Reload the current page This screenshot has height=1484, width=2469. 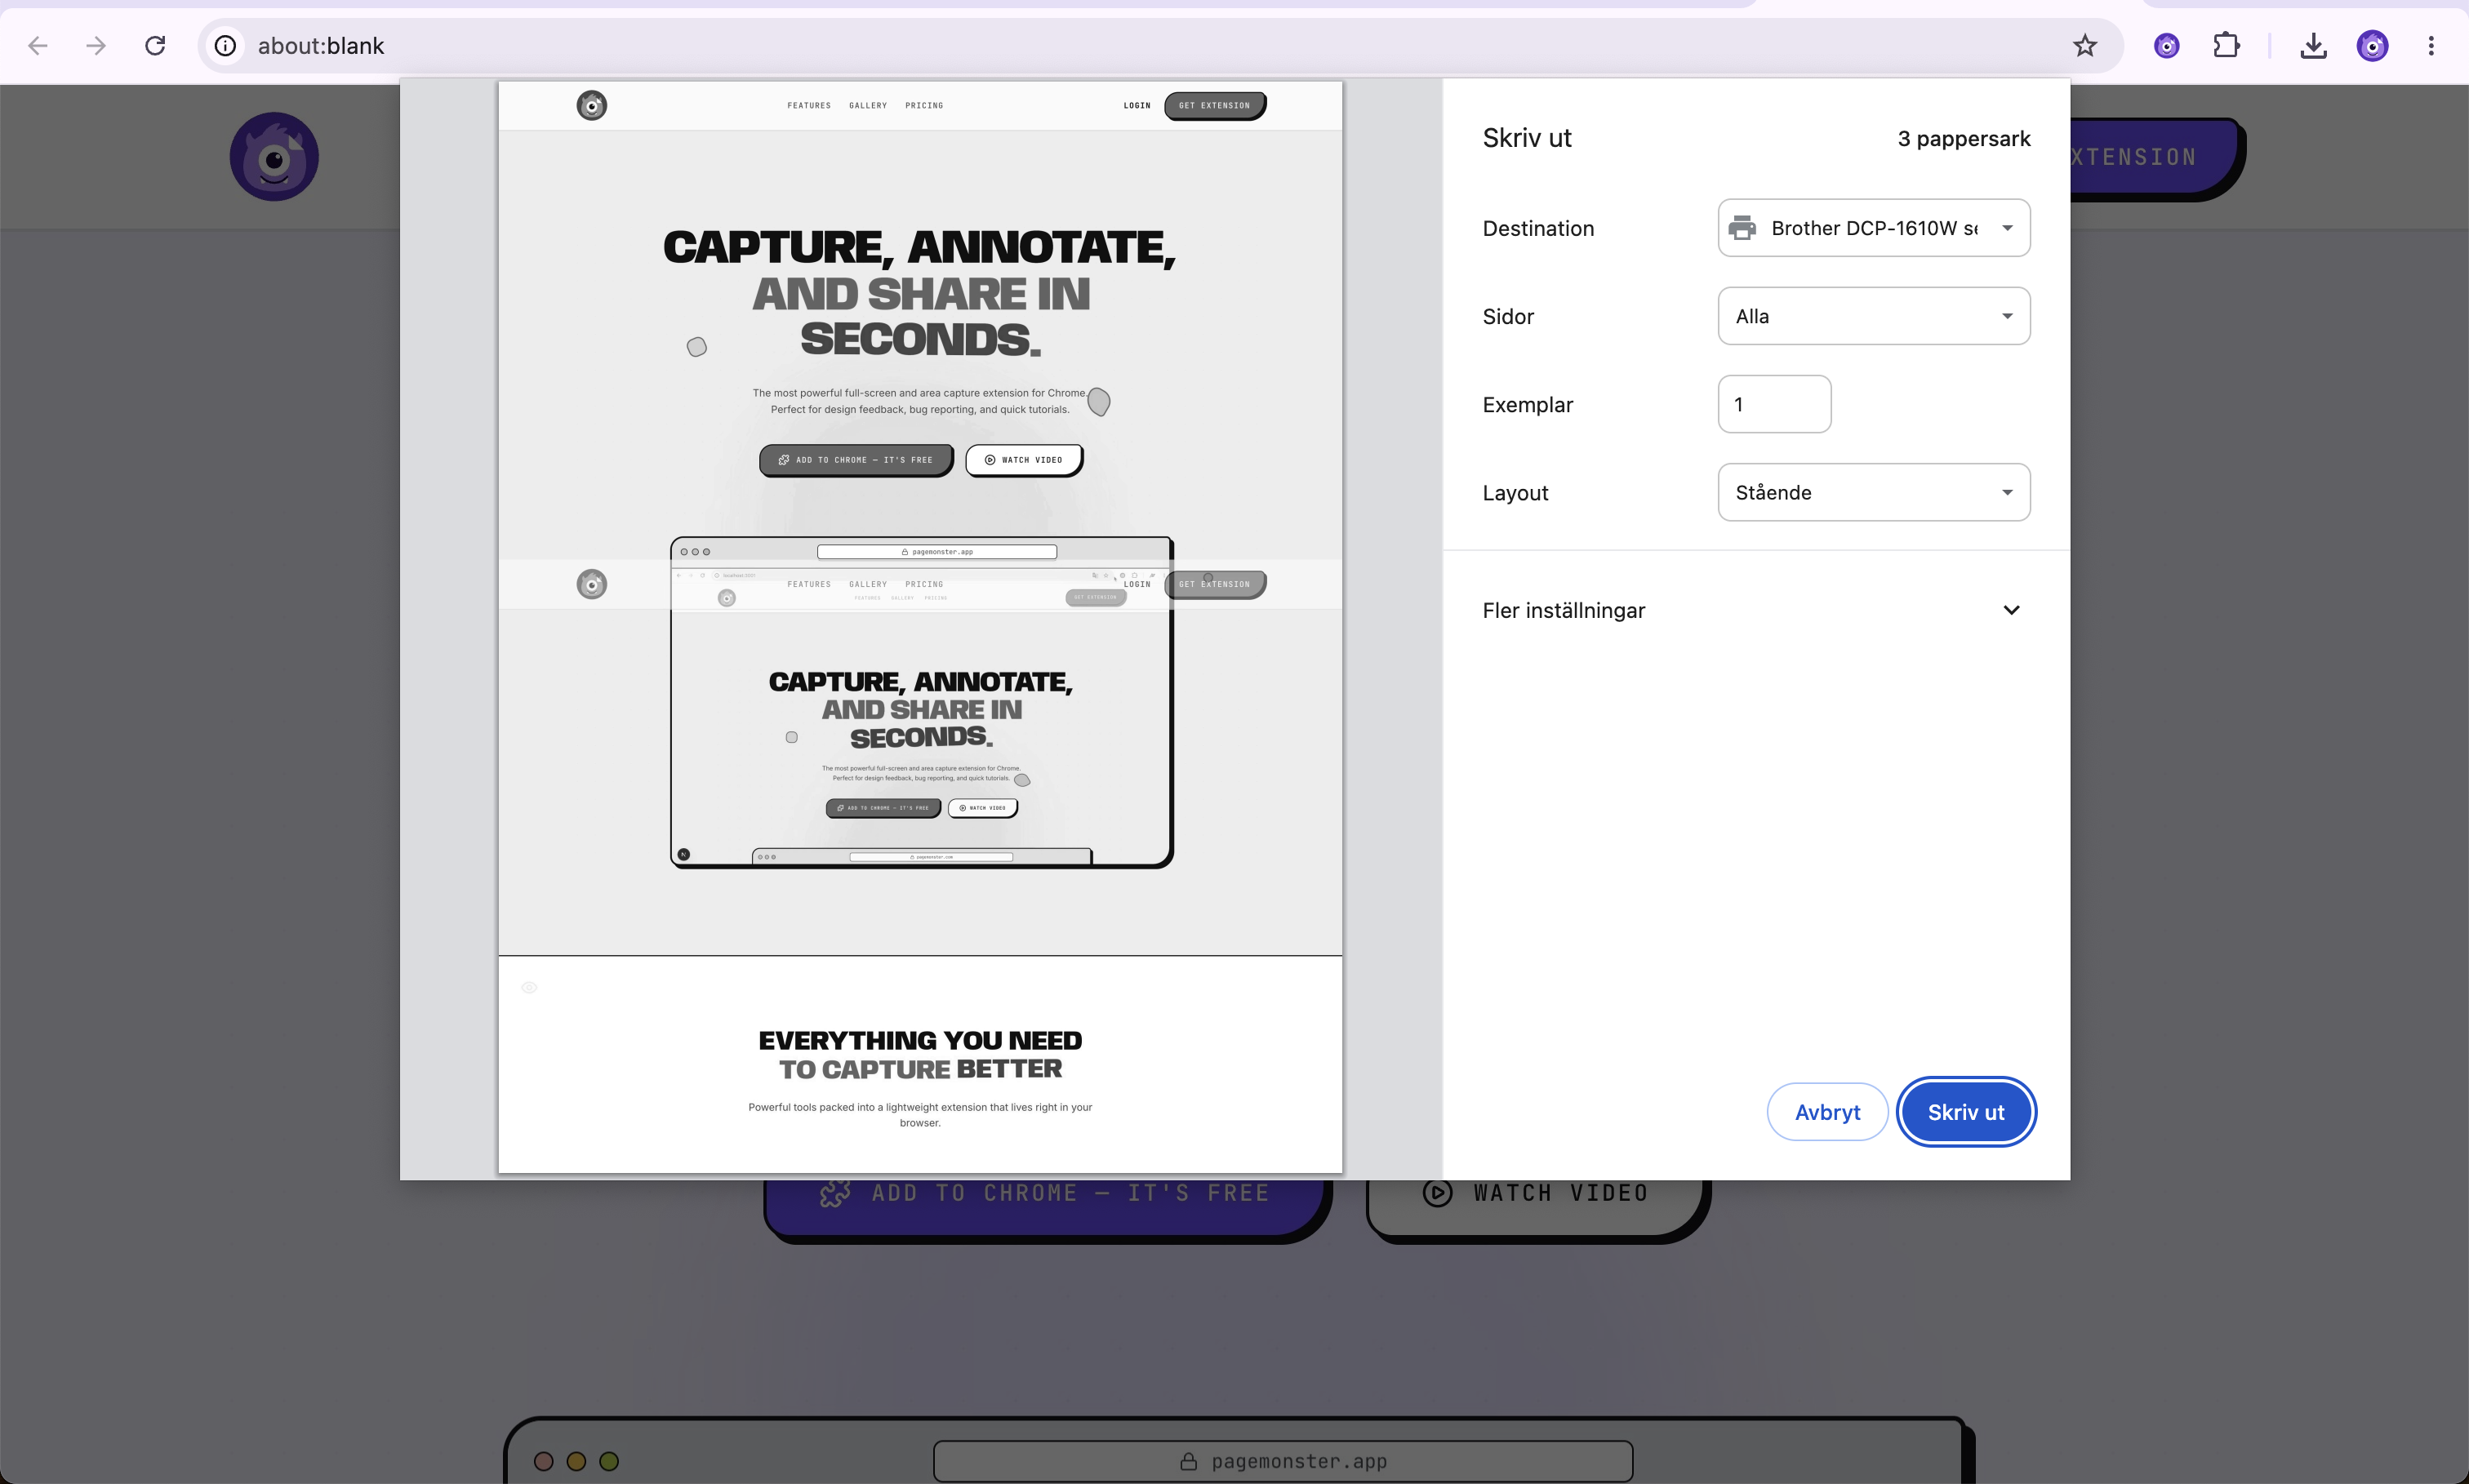click(x=155, y=46)
